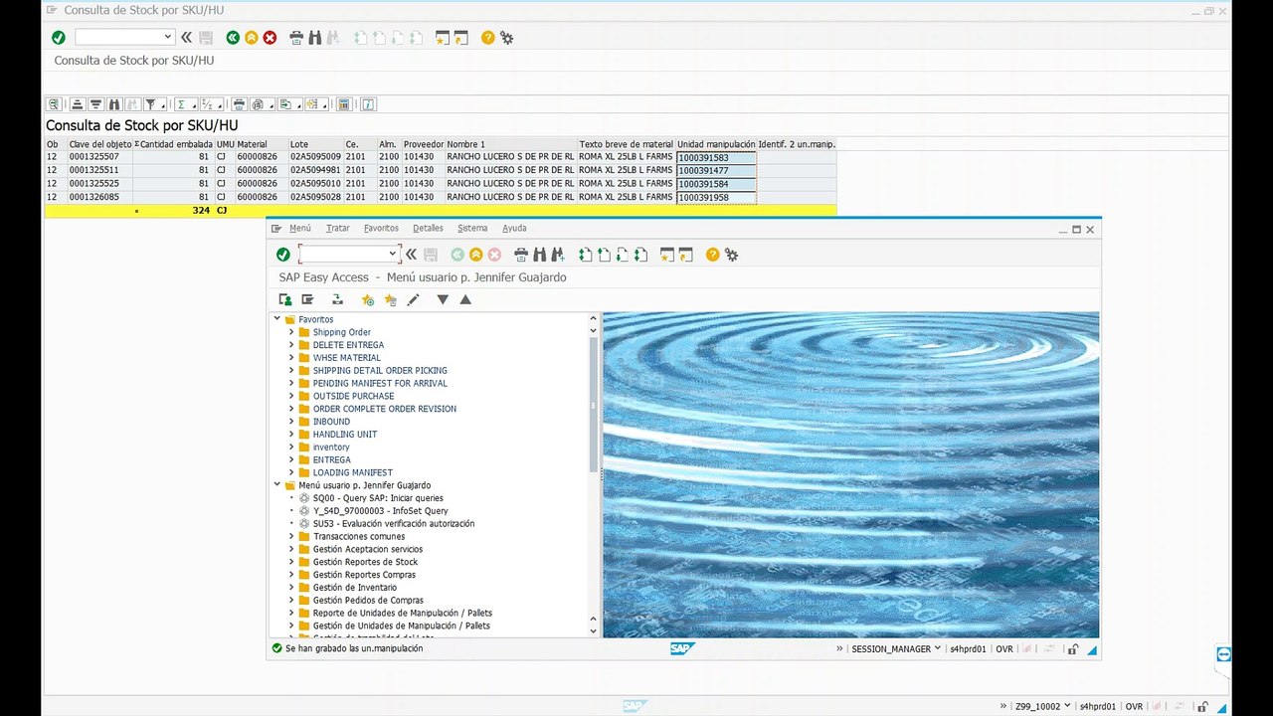Click the Move Favorites Down triangle icon
1273x716 pixels.
[x=443, y=299]
